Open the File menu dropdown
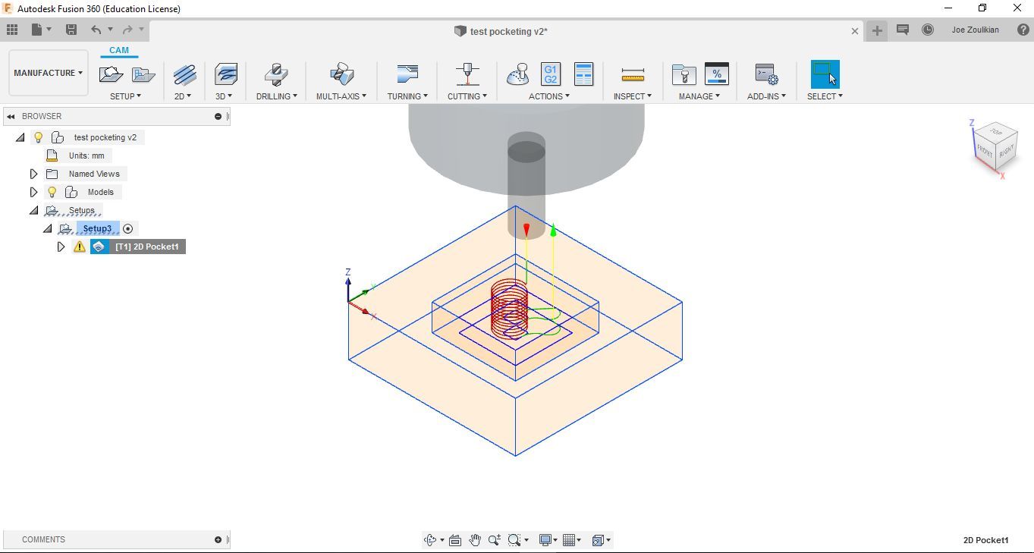 pyautogui.click(x=41, y=30)
